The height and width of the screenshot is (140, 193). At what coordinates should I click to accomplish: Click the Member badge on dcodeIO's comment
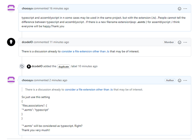point(169,42)
